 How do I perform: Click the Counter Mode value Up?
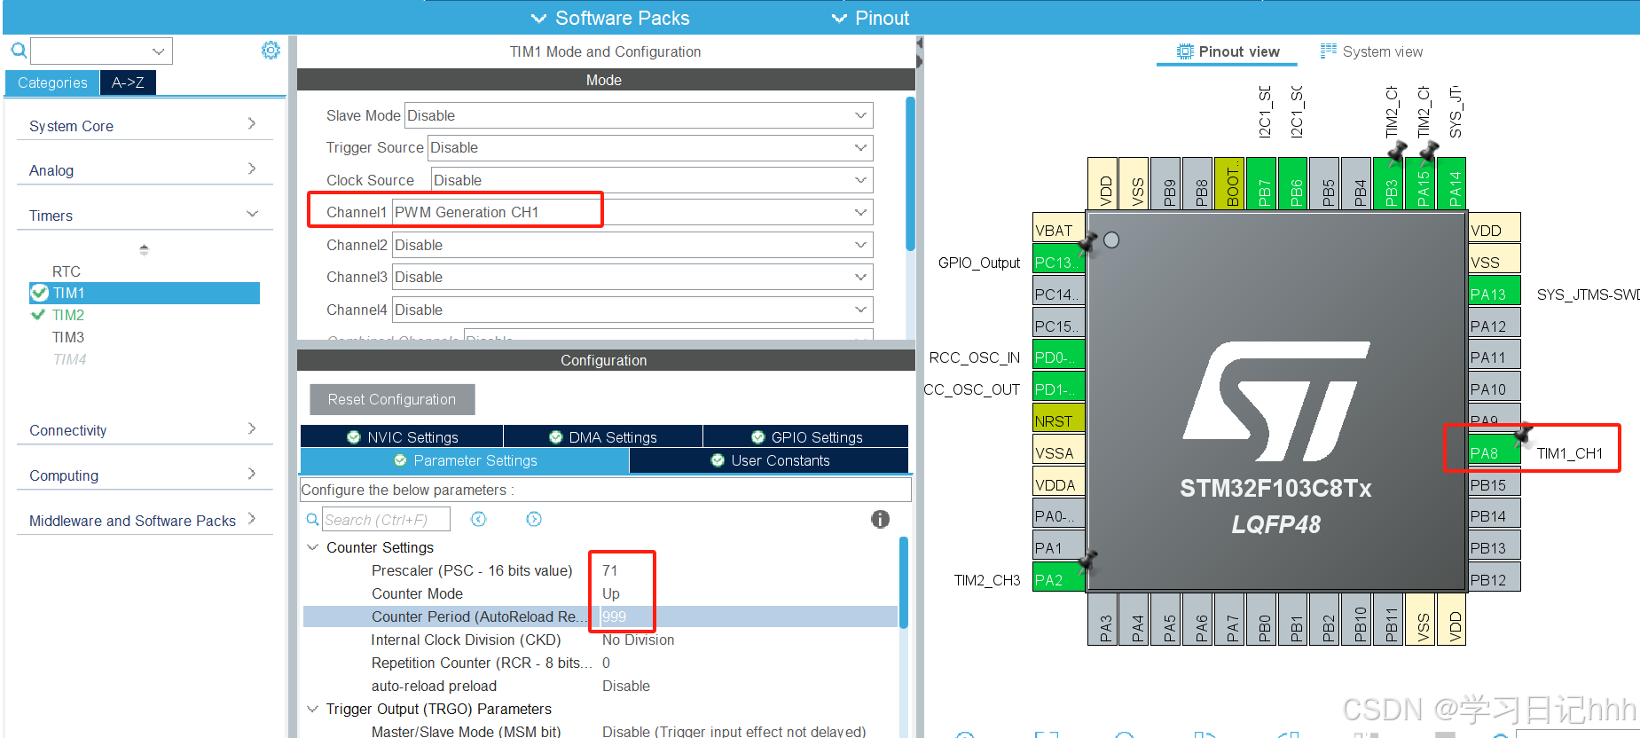611,593
